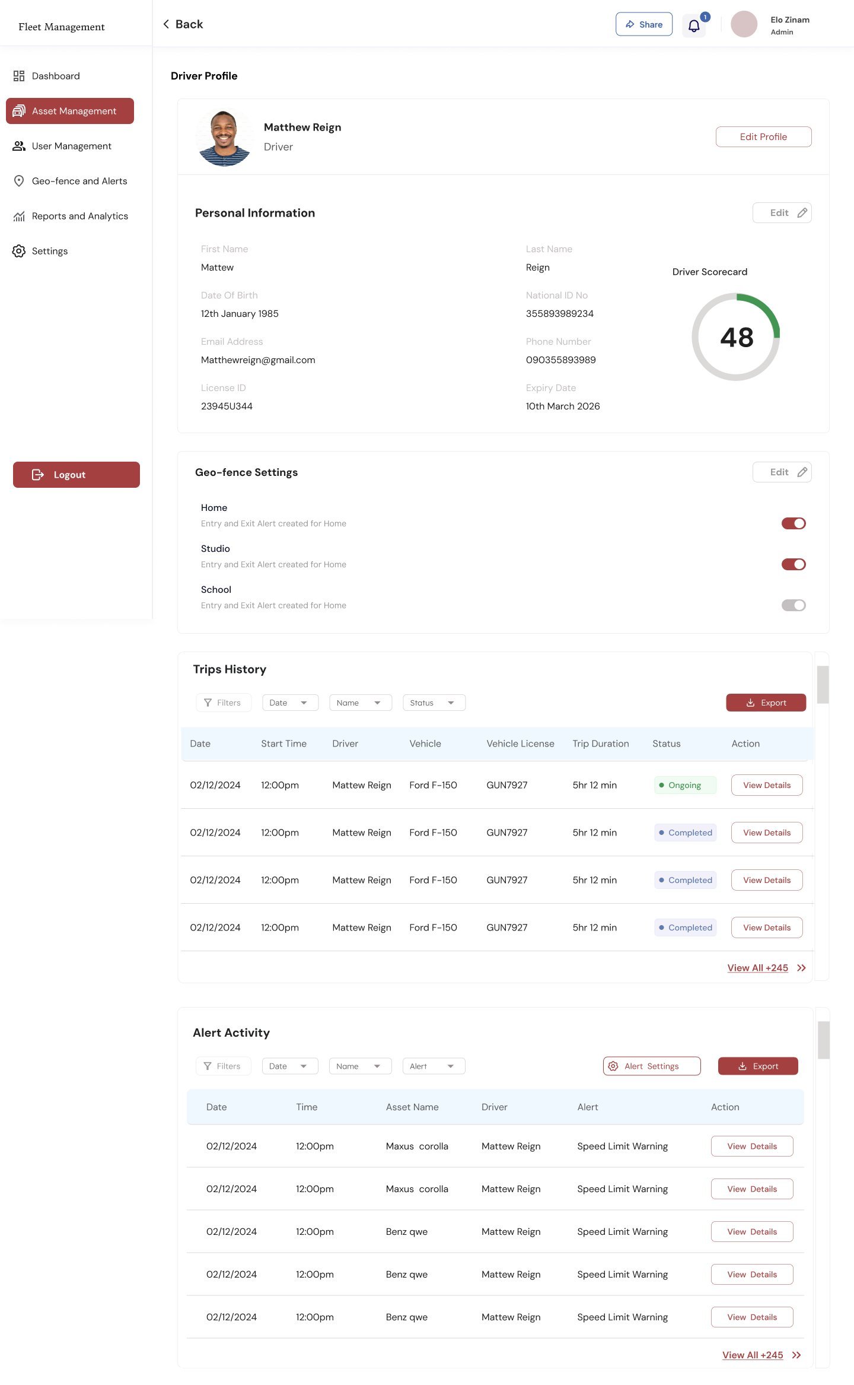Click the Elo Zinam avatar

coord(744,24)
